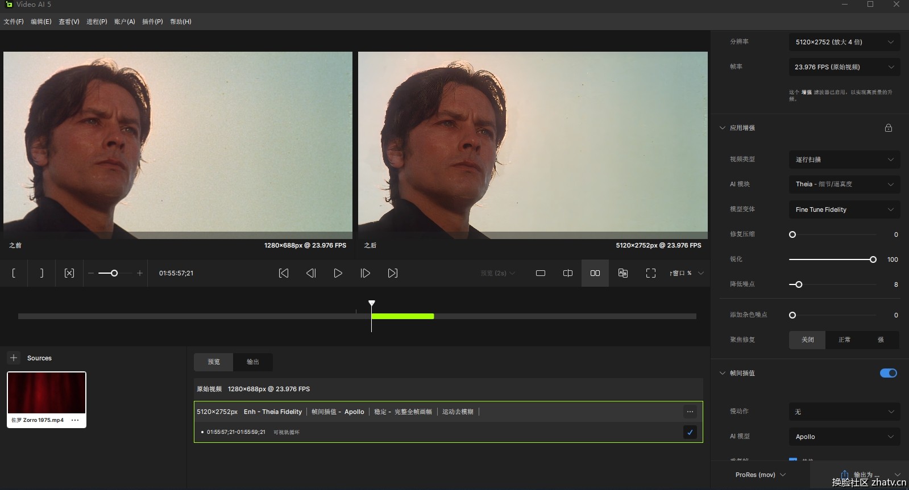This screenshot has width=909, height=490.
Task: Set the trim out-point bracket
Action: (41, 273)
